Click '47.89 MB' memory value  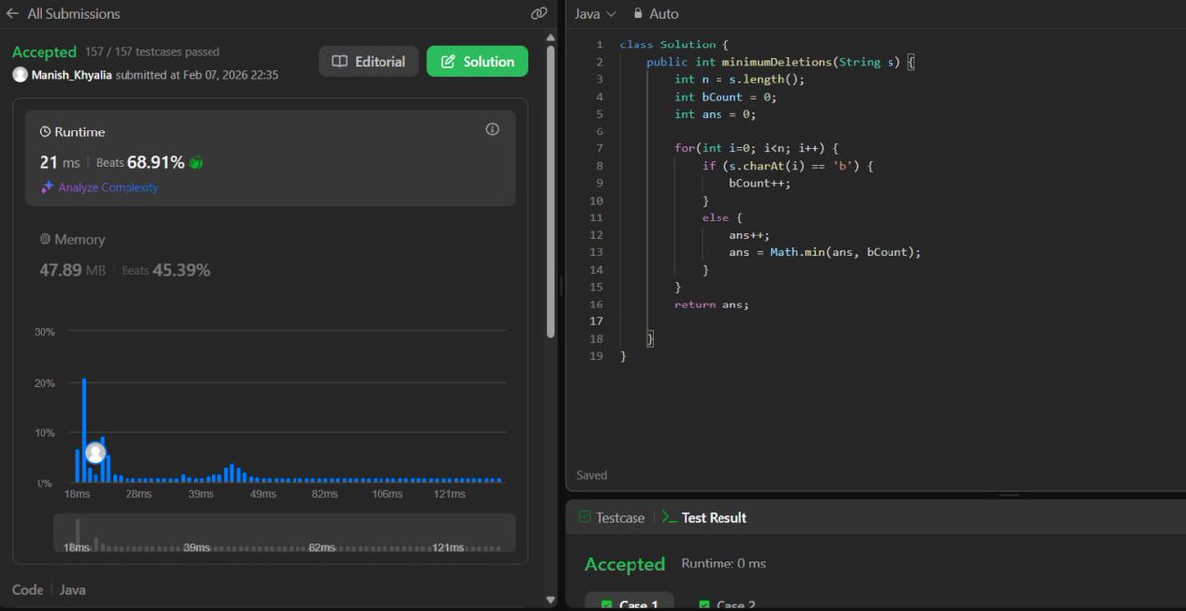(x=74, y=270)
